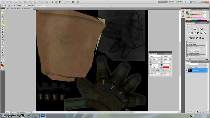Screen dimensions: 210x118
Task: Select the Pen tool
Action: point(3,47)
